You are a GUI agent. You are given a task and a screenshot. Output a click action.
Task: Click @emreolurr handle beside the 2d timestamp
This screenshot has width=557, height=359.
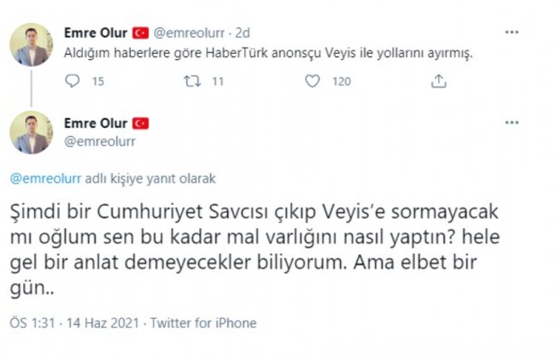(189, 33)
